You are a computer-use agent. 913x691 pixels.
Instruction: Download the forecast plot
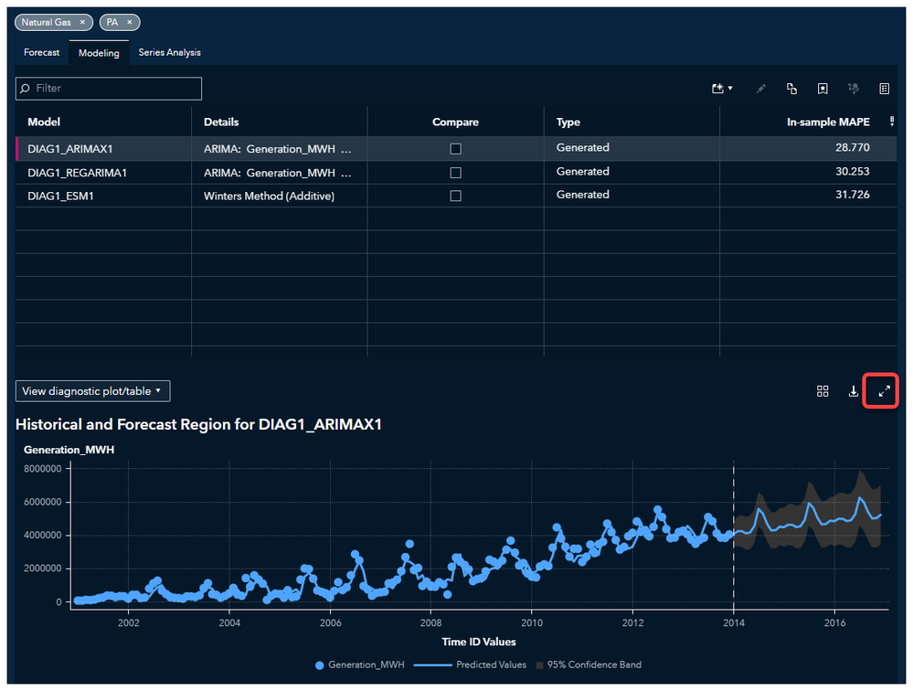854,391
